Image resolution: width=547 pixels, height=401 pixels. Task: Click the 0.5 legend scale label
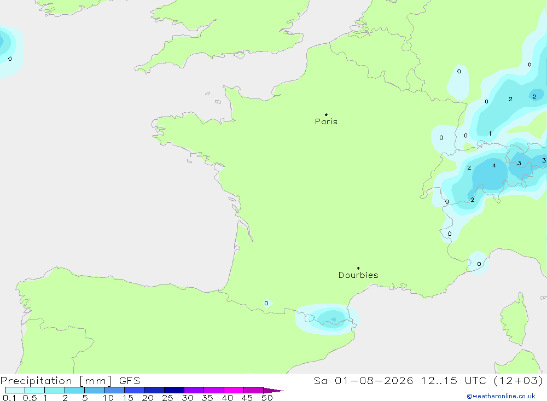pos(30,398)
